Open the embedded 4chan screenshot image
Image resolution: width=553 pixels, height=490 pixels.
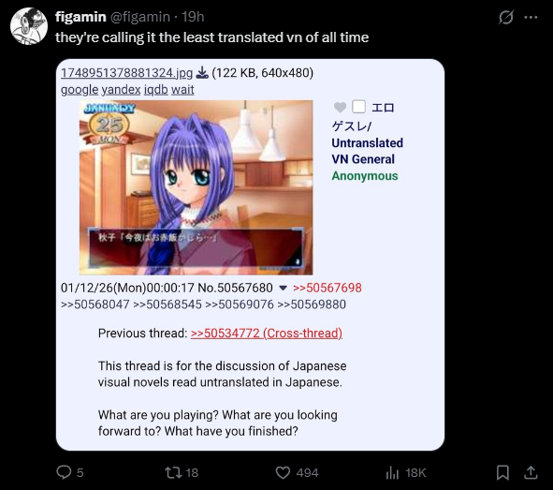[250, 255]
